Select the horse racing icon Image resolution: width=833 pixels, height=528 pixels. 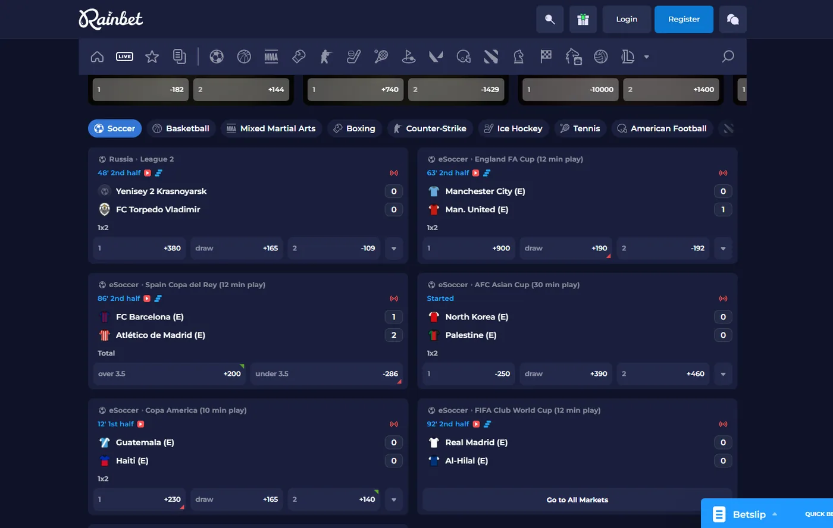[x=573, y=56]
